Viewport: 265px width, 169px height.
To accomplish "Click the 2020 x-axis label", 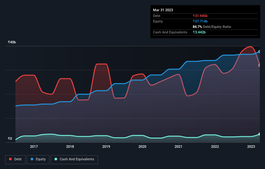I will coord(142,147).
